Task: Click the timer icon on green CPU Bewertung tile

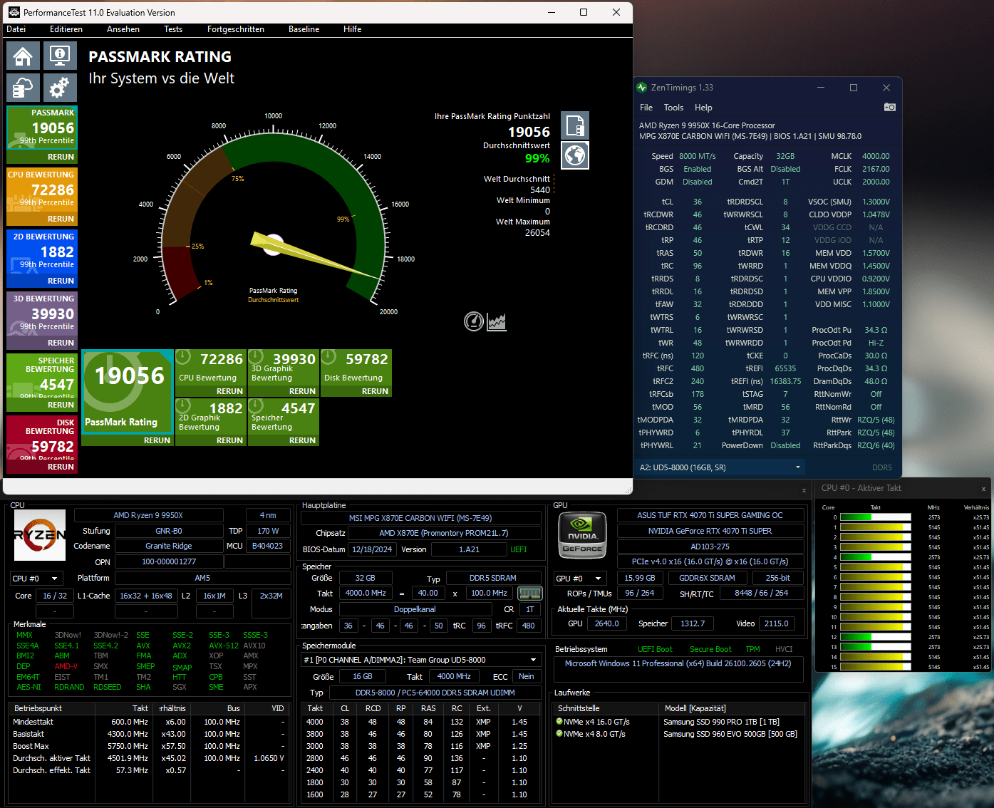Action: point(183,356)
